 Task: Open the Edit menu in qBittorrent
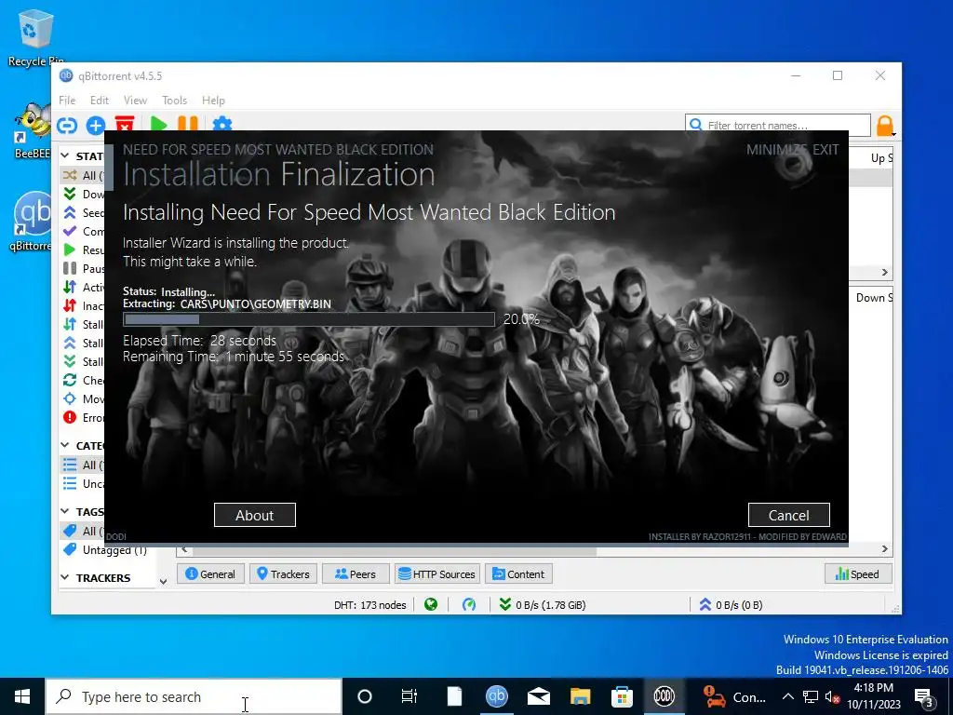click(x=99, y=101)
